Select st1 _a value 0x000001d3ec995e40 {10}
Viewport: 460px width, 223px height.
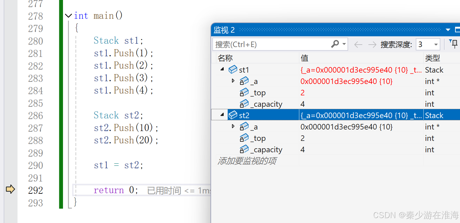tap(346, 81)
